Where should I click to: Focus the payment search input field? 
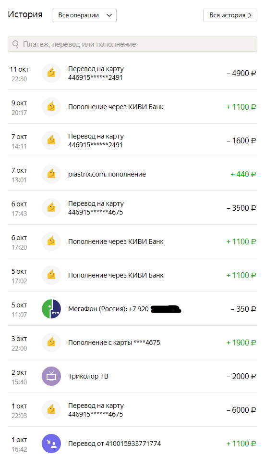(x=132, y=44)
